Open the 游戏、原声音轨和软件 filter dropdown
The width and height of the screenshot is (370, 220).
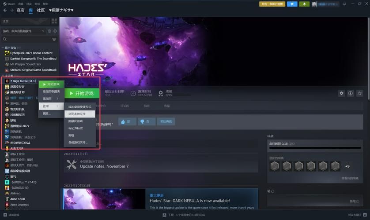(23, 31)
